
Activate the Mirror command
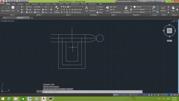tap(37, 10)
